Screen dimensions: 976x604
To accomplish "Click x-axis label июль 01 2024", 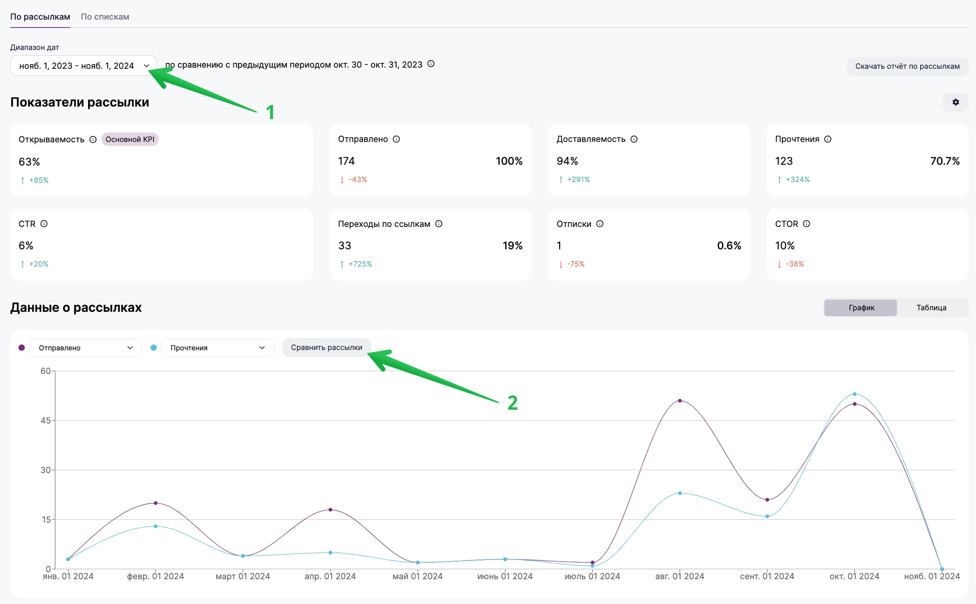I will tap(592, 576).
